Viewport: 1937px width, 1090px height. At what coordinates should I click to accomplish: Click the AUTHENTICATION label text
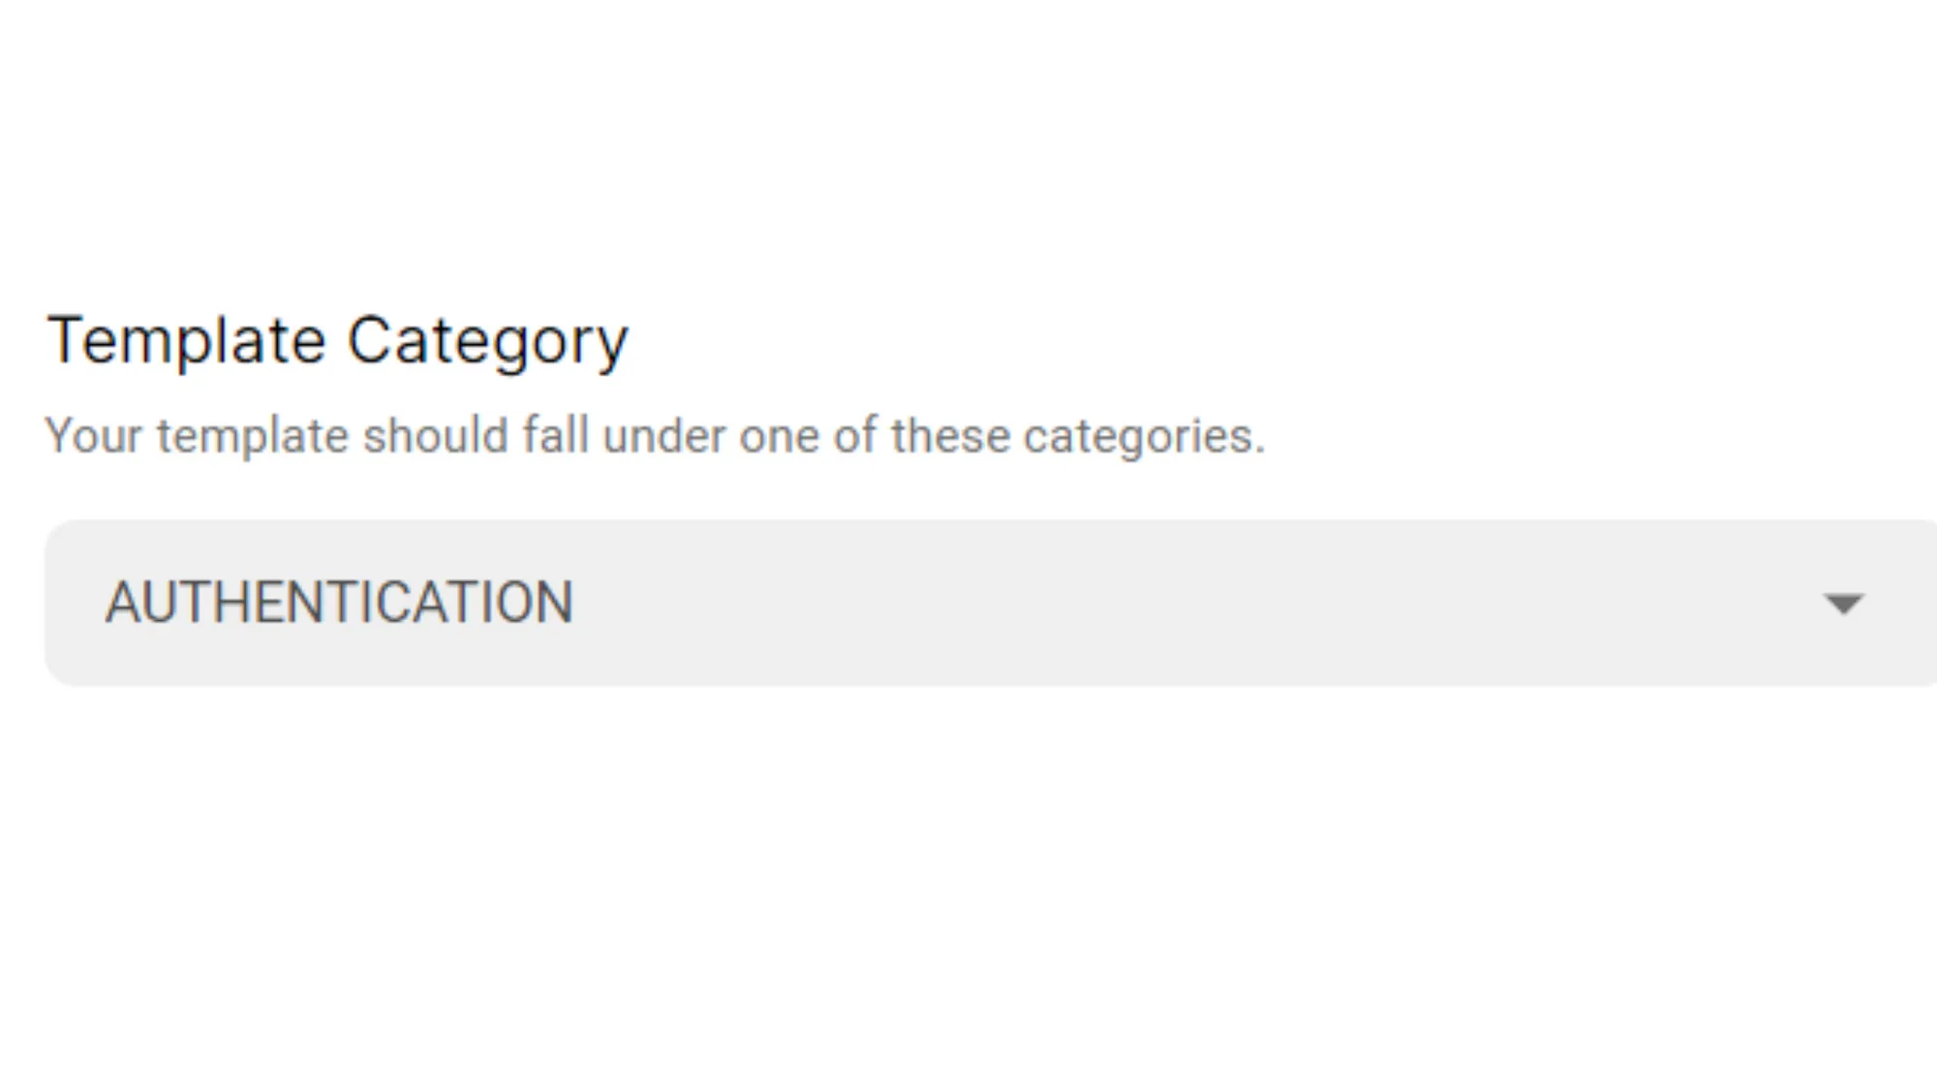click(341, 603)
